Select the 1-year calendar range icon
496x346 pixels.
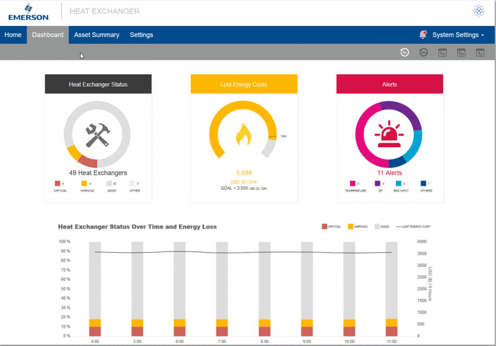pos(480,52)
